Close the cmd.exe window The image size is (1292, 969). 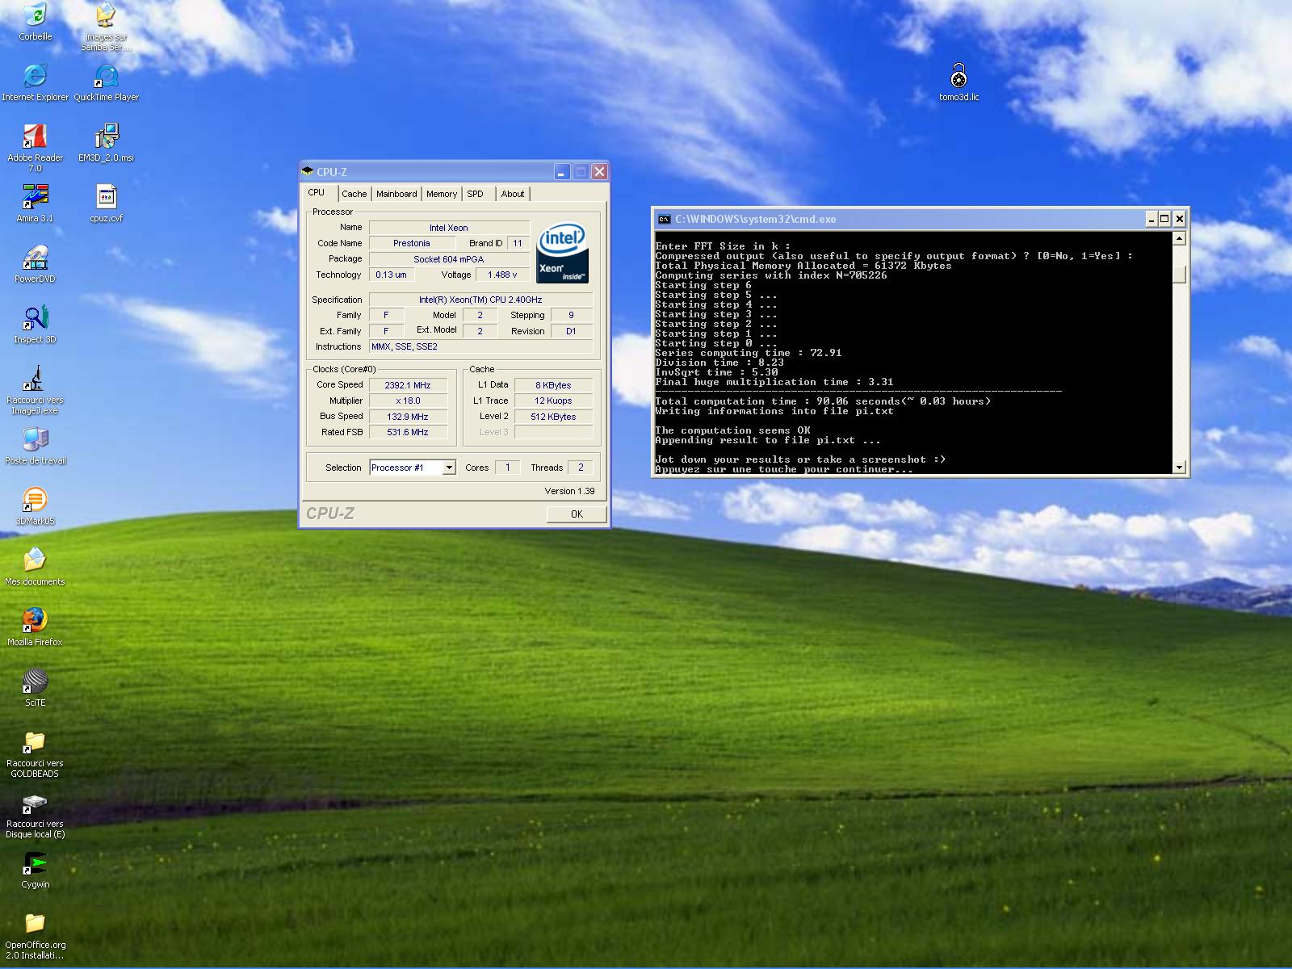[x=1180, y=219]
